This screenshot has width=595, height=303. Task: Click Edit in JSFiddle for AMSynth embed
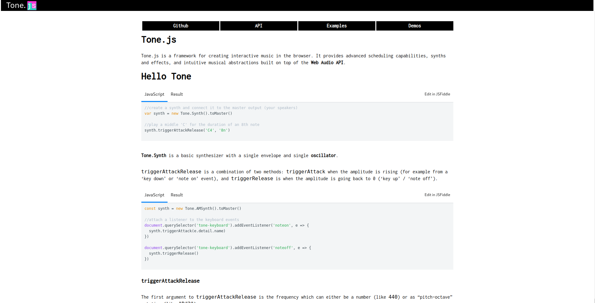437,195
